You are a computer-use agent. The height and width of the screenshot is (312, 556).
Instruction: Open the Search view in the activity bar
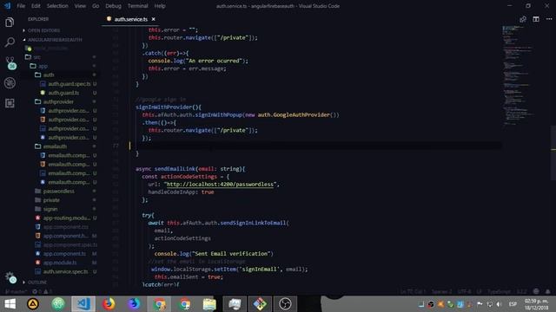10,42
